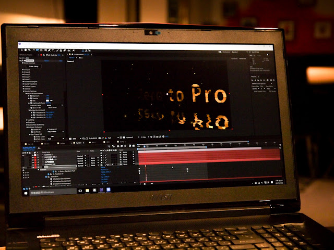The width and height of the screenshot is (334, 250).
Task: Tick the Show in BG checkbox
Action: point(47,108)
